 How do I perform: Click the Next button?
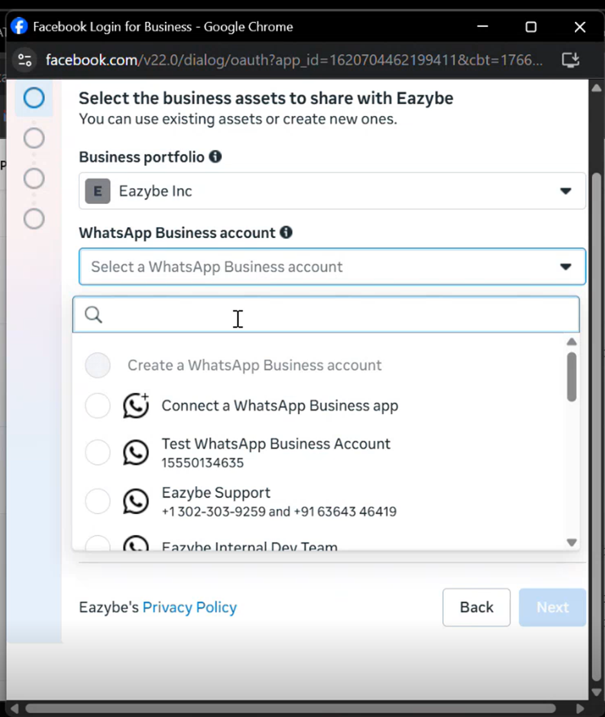click(x=552, y=607)
